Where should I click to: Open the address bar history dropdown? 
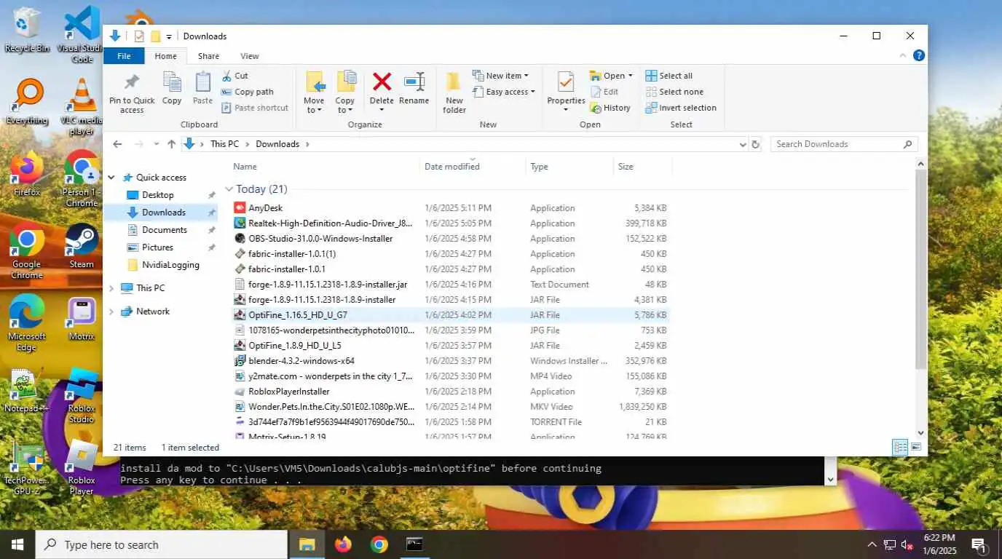point(742,144)
